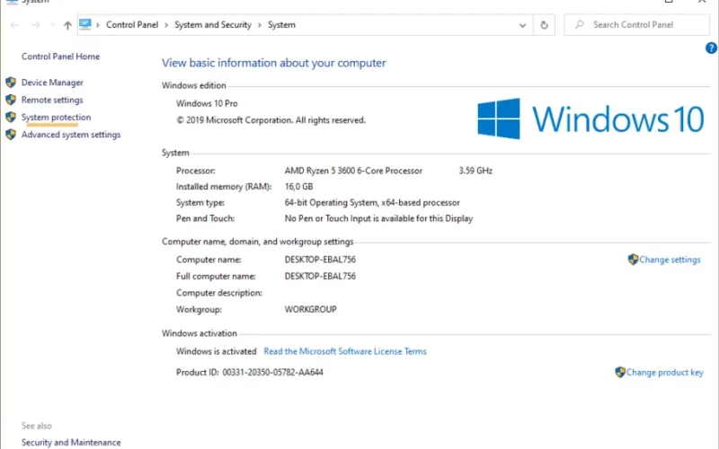This screenshot has width=719, height=449.
Task: Open System protection
Action: pos(56,118)
